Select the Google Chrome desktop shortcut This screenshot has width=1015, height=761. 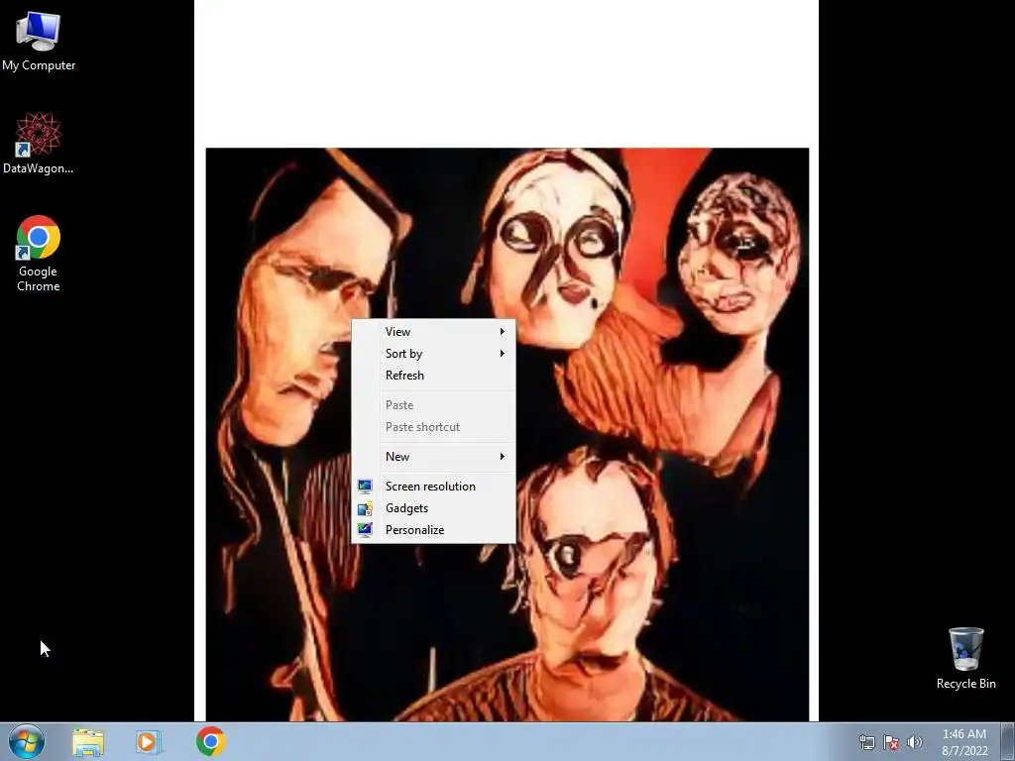[x=39, y=254]
